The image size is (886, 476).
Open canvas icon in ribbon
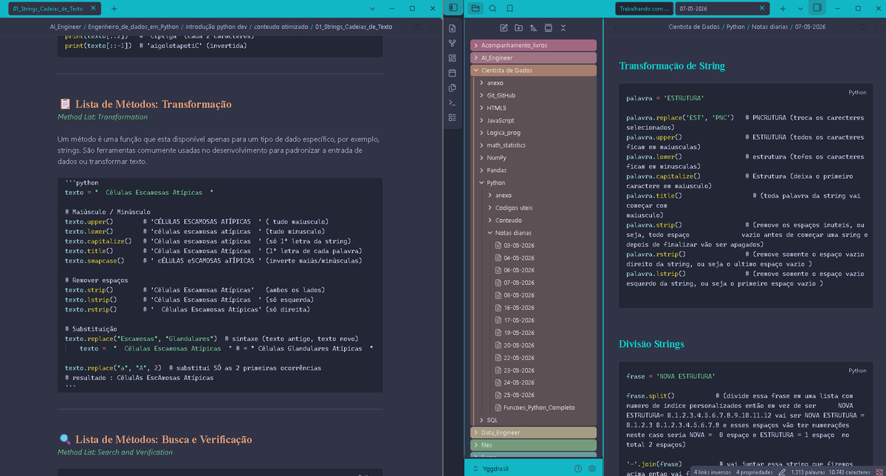[x=452, y=58]
